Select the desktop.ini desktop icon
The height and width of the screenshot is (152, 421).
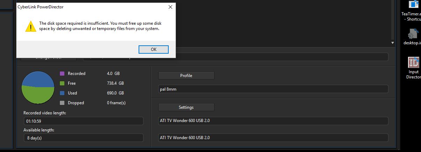tap(413, 37)
